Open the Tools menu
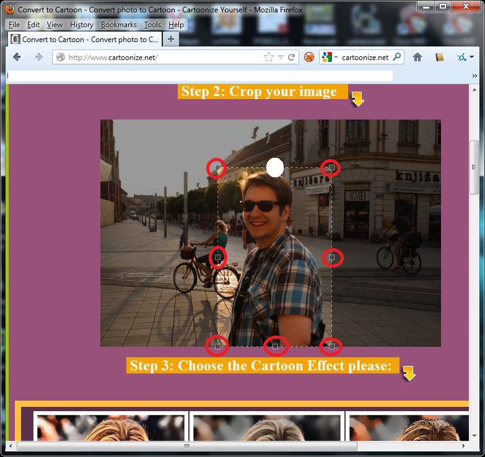 tap(152, 25)
